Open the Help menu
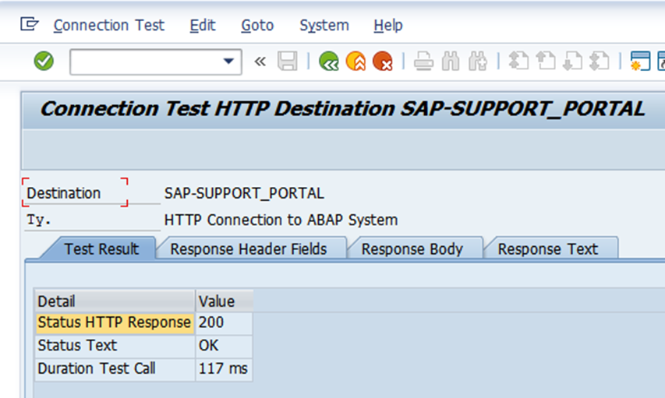This screenshot has height=398, width=665. point(387,26)
